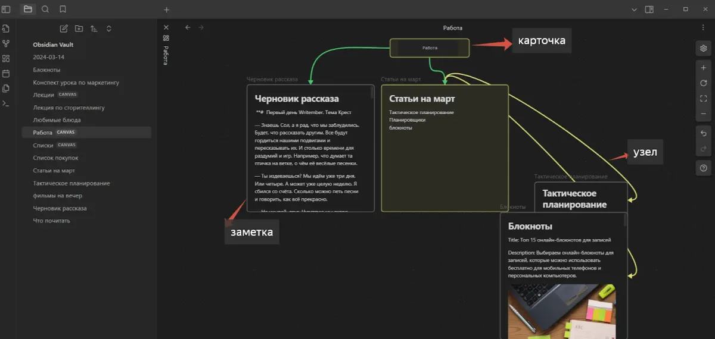Switch to the Search sidebar tab

(45, 10)
